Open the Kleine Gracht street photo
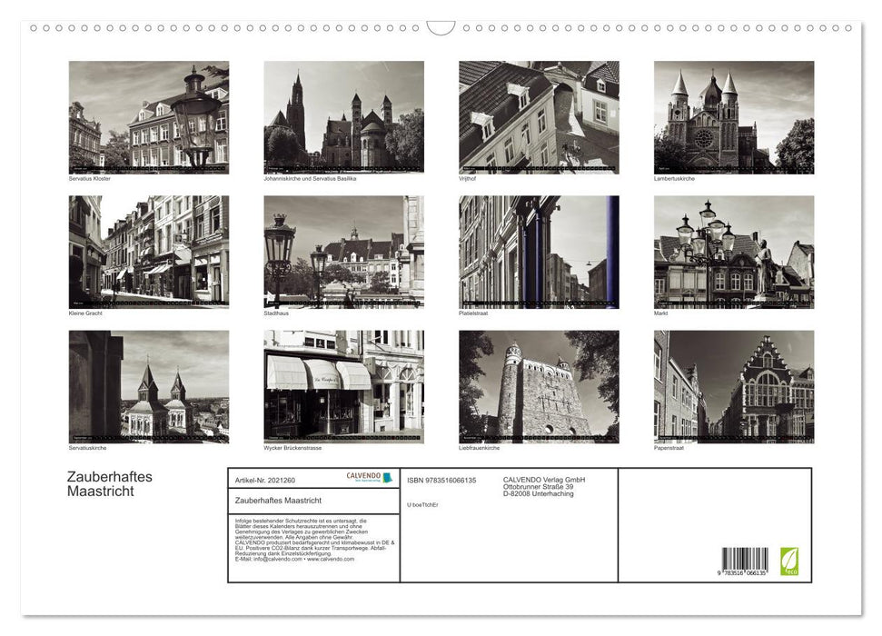 point(149,252)
